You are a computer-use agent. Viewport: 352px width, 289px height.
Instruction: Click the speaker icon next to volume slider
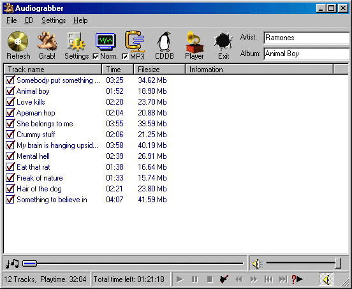click(257, 263)
